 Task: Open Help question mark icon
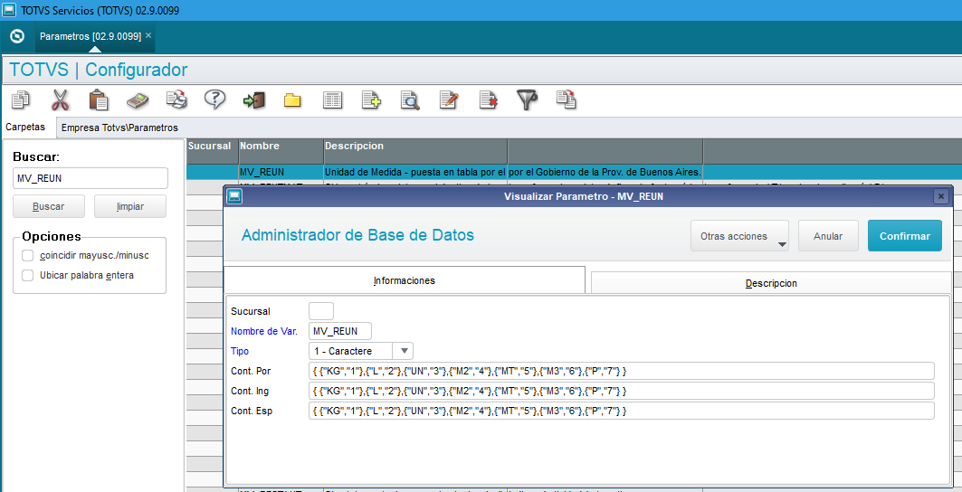[x=214, y=99]
